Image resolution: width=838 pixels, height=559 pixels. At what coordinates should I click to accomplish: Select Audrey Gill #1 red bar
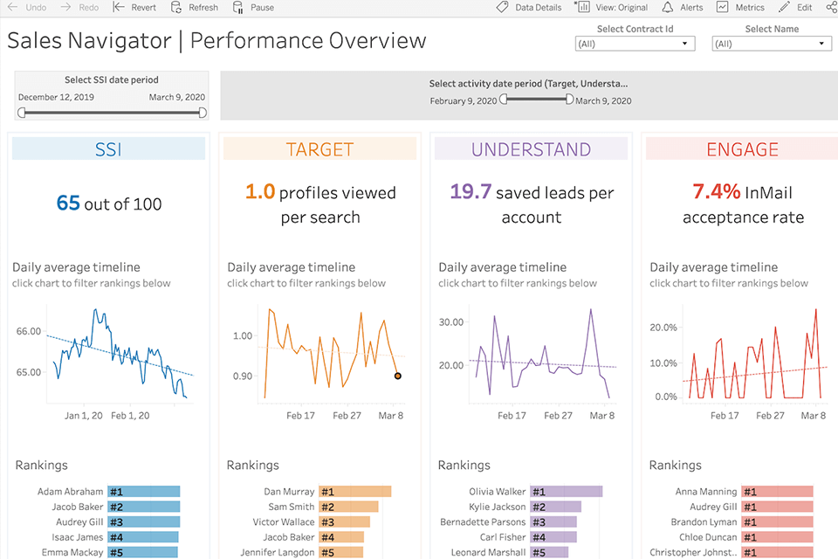coord(778,507)
